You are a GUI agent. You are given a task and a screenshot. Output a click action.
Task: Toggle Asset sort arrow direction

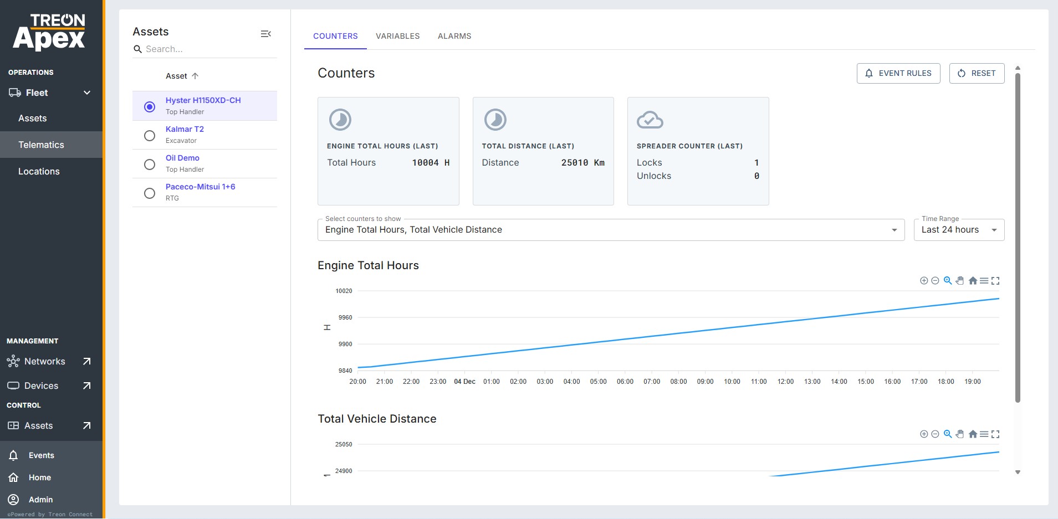195,76
